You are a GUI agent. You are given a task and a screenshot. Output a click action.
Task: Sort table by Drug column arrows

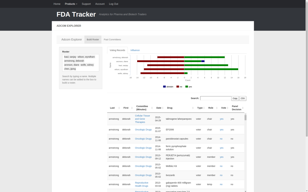[193, 108]
